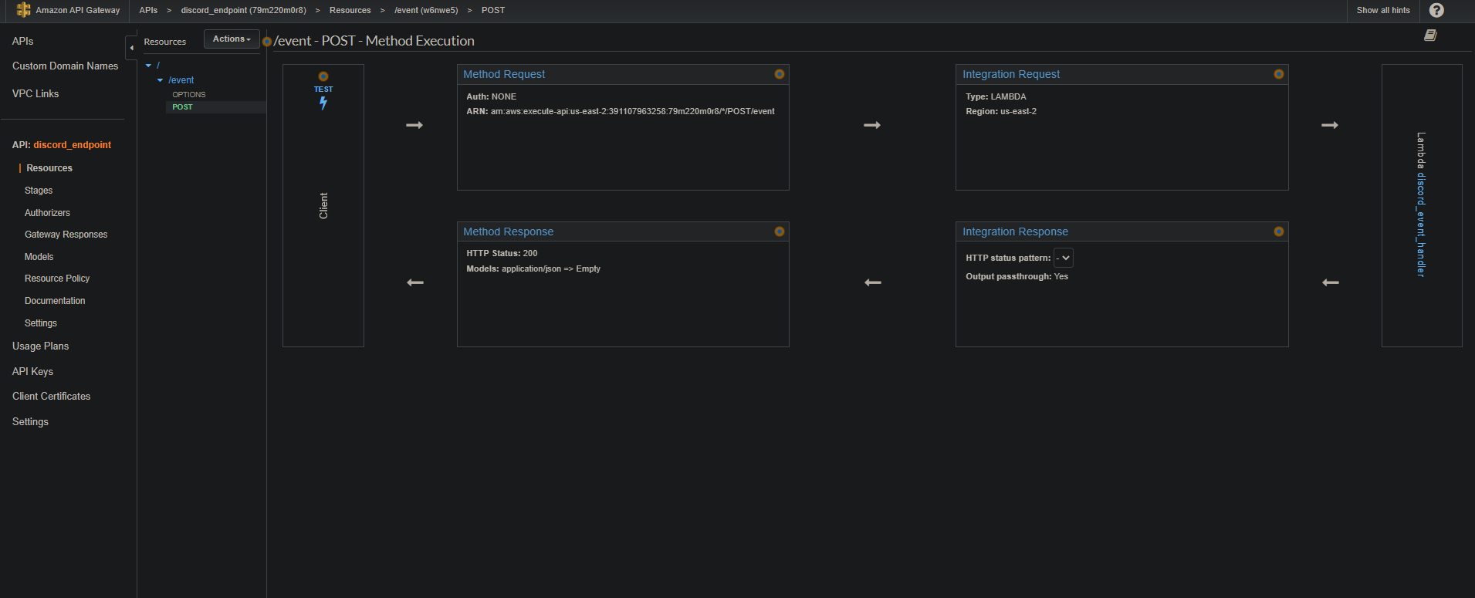Open Custom Domain Names

tap(66, 66)
